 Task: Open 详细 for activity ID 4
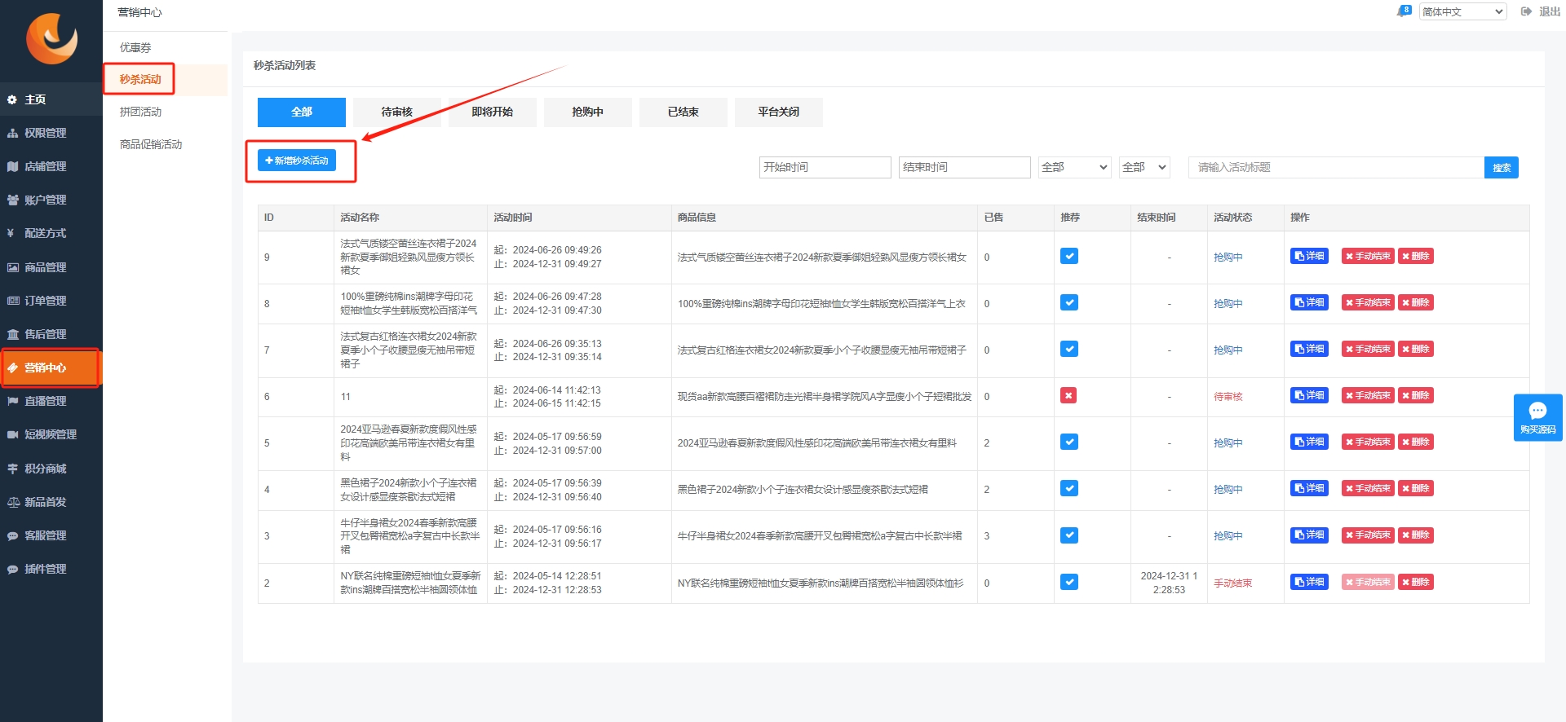coord(1310,488)
